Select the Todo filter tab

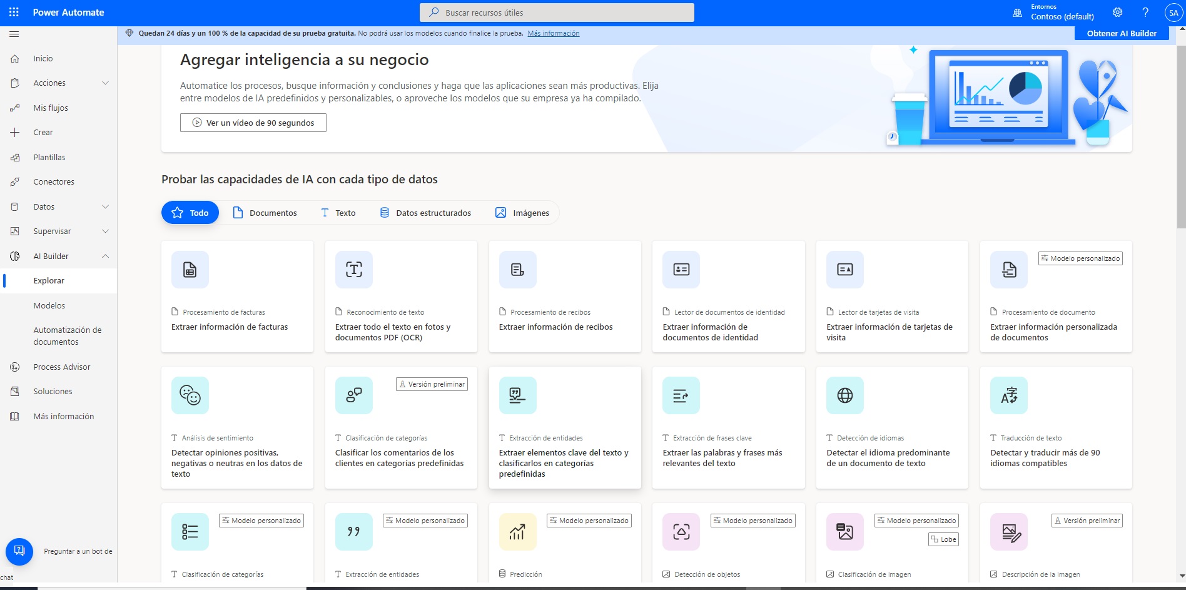190,213
